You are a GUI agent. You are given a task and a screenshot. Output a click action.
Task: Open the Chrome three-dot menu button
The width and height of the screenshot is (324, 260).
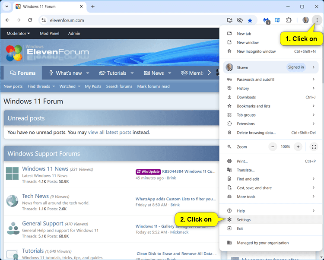[317, 20]
